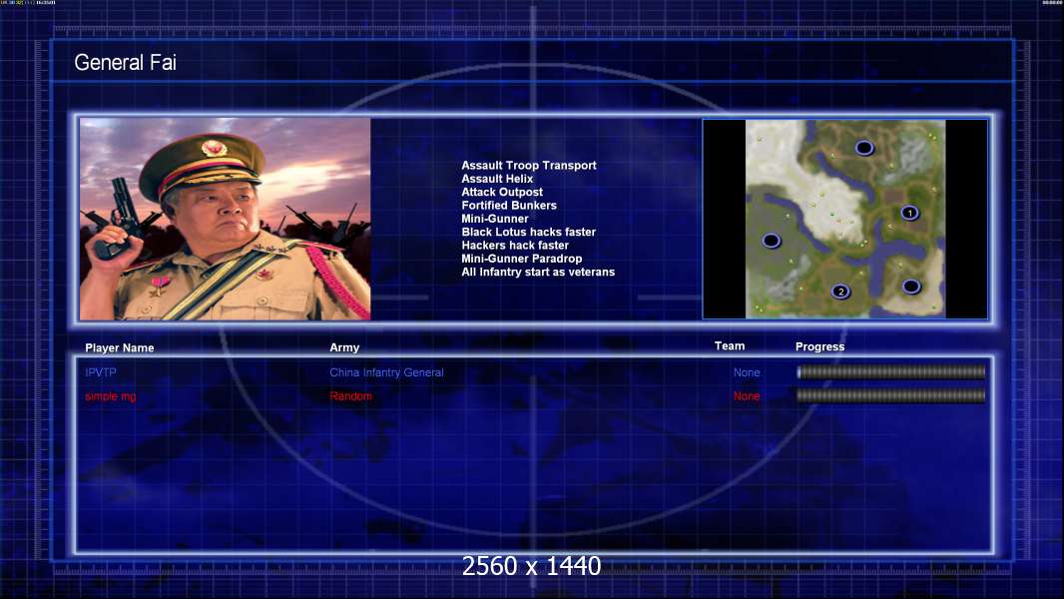Click General Fai's portrait image
The height and width of the screenshot is (599, 1064).
pos(226,219)
